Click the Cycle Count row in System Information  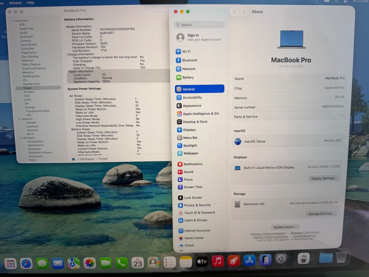coord(118,75)
